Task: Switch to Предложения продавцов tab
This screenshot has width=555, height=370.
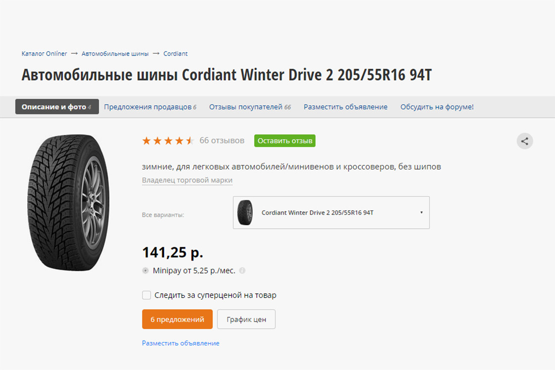Action: click(150, 107)
